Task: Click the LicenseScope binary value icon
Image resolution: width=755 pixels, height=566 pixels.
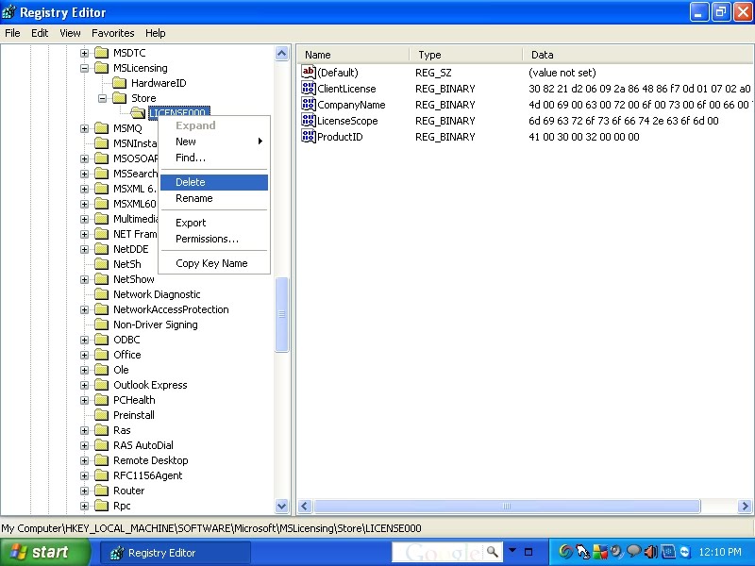Action: click(x=309, y=121)
